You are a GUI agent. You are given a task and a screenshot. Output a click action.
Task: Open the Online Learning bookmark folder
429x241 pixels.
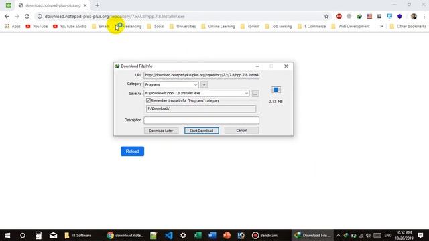(219, 27)
